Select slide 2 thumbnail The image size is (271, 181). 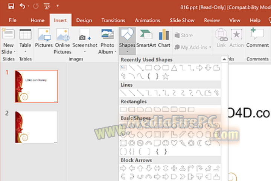pyautogui.click(x=36, y=127)
